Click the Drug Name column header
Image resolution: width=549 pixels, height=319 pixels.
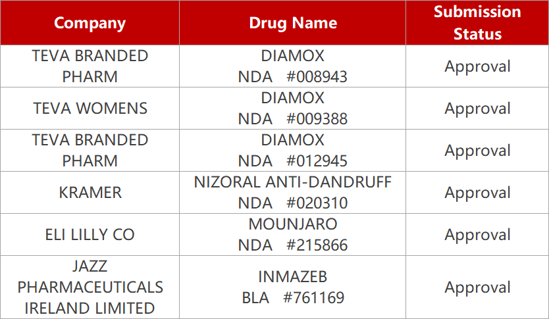point(292,23)
